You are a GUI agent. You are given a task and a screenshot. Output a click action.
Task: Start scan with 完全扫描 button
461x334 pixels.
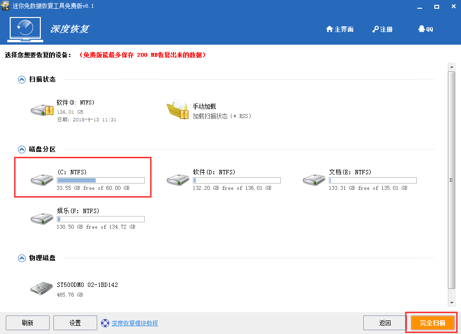[x=432, y=323]
